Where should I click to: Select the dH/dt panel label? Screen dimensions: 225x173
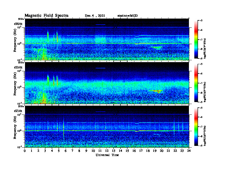[18, 24]
